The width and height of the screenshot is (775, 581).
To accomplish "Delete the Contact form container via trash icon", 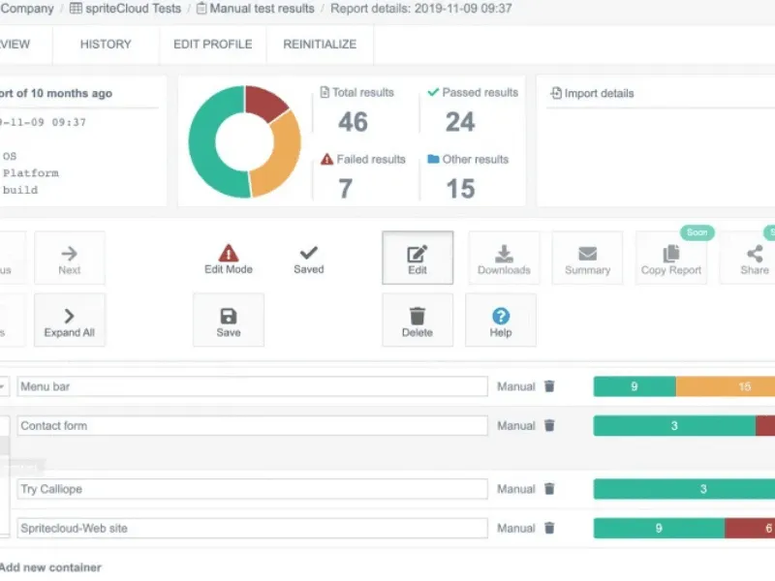I will 549,425.
